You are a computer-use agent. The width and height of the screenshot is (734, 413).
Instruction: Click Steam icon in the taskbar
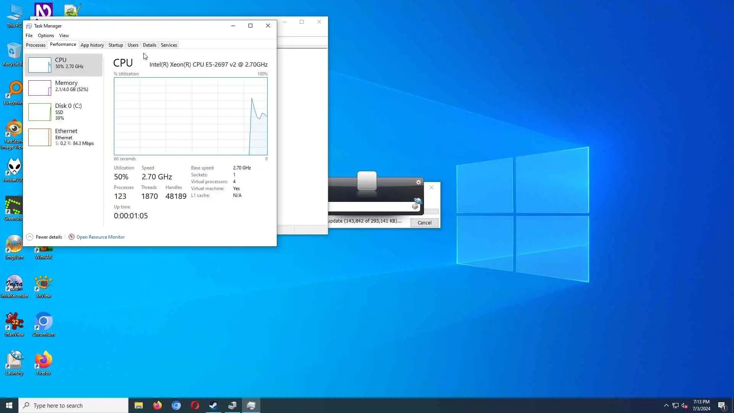tap(213, 405)
